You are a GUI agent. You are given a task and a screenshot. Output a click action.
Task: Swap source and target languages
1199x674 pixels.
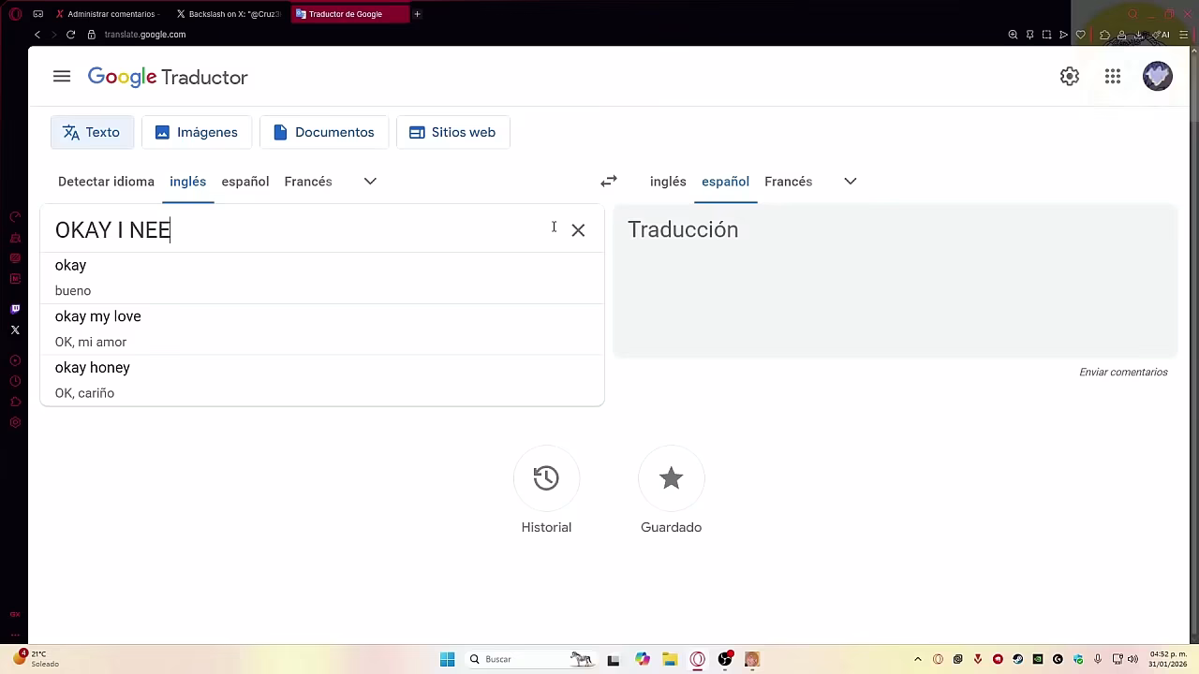[x=609, y=182]
